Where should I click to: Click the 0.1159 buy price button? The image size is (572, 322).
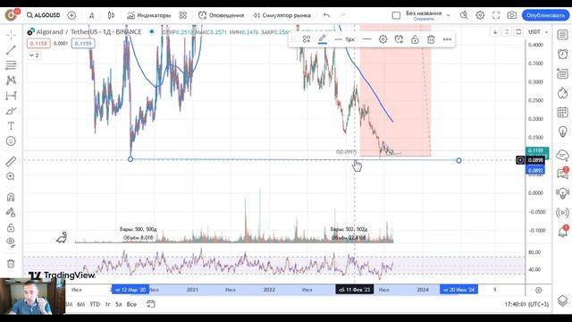coord(83,44)
